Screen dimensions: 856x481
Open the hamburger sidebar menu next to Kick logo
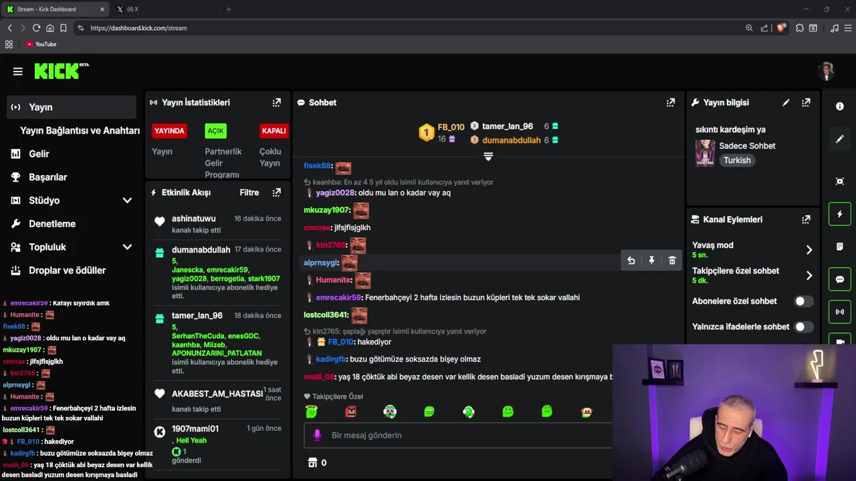tap(18, 71)
